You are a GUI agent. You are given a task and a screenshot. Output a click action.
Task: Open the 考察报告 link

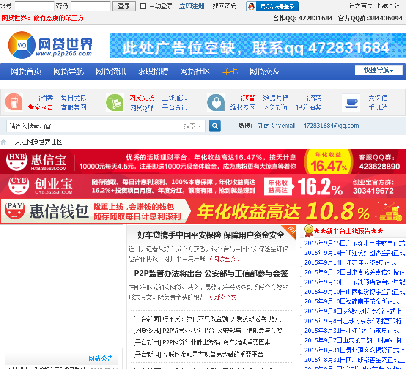41,107
